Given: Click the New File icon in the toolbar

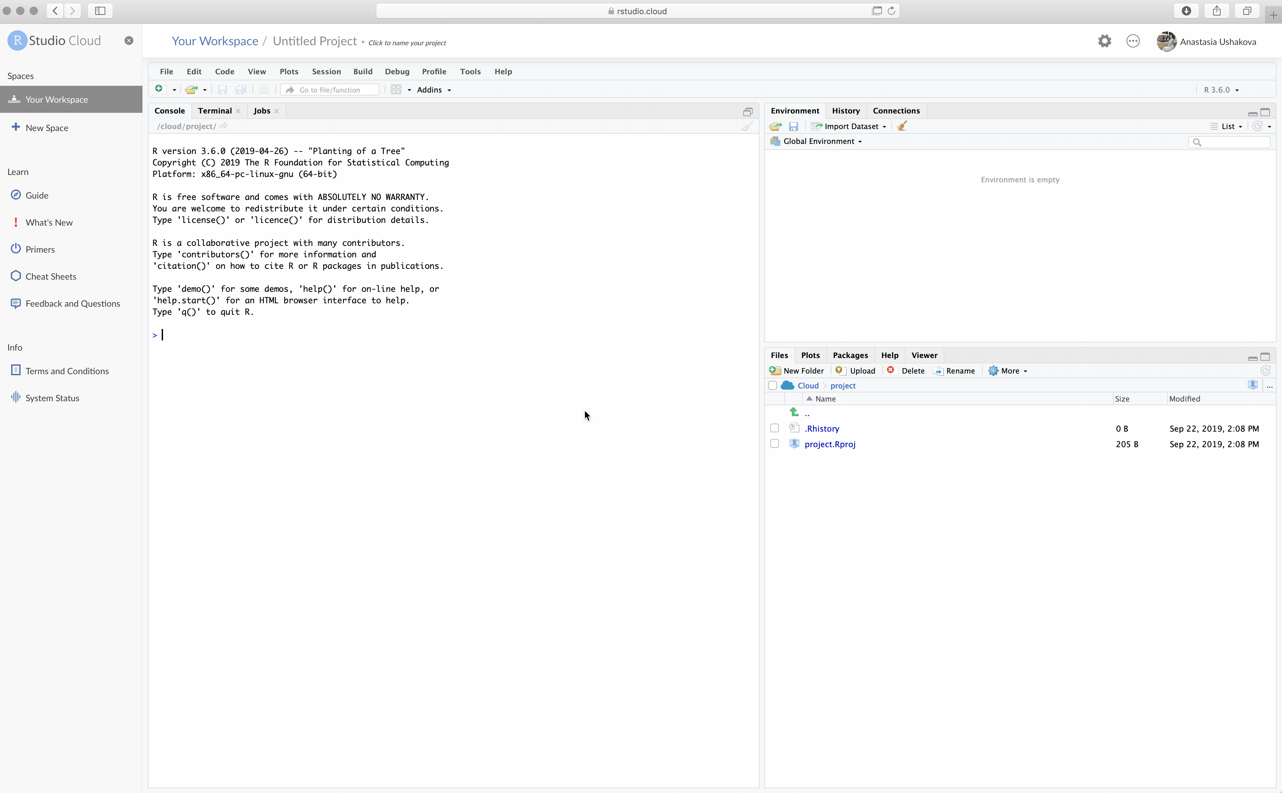Looking at the screenshot, I should 159,89.
